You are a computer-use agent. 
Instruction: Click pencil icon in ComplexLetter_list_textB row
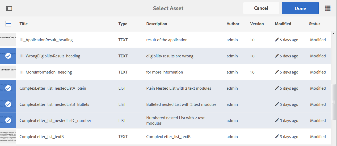(x=277, y=137)
